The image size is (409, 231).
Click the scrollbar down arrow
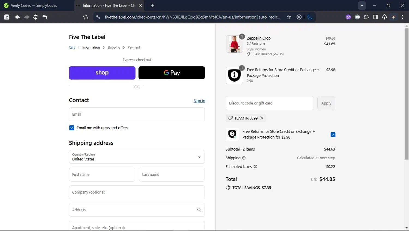click(407, 228)
